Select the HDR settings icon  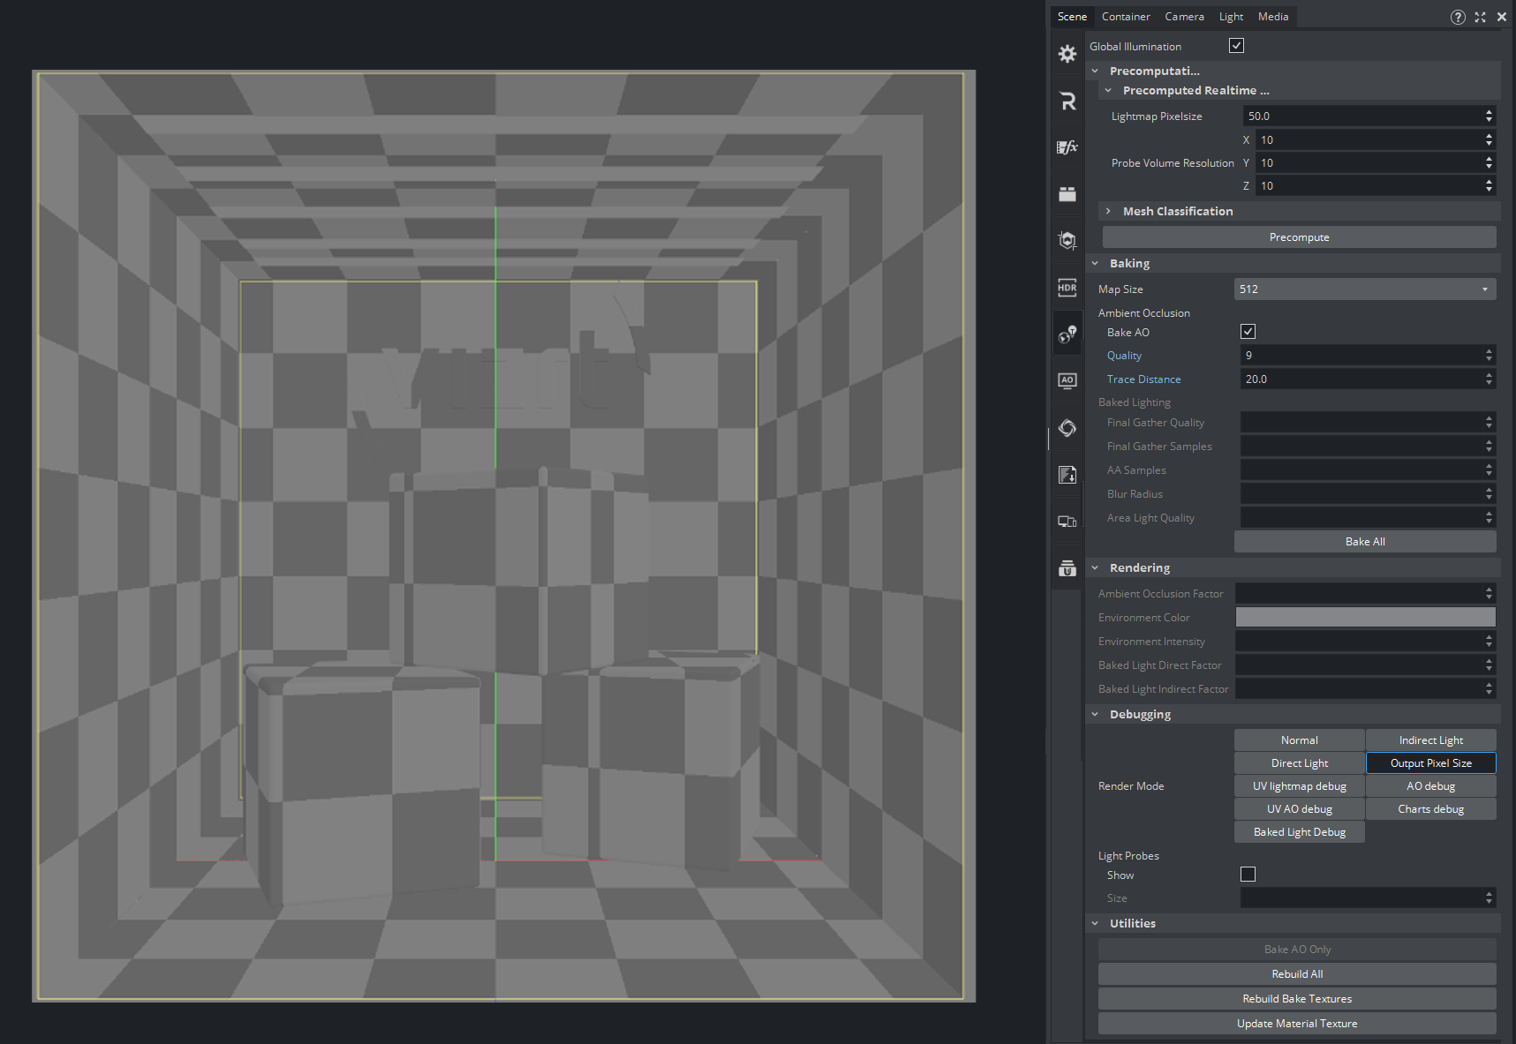pyautogui.click(x=1067, y=288)
